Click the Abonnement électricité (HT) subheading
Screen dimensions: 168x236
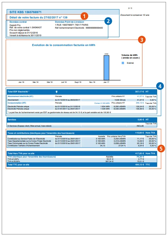pyautogui.click(x=20, y=96)
